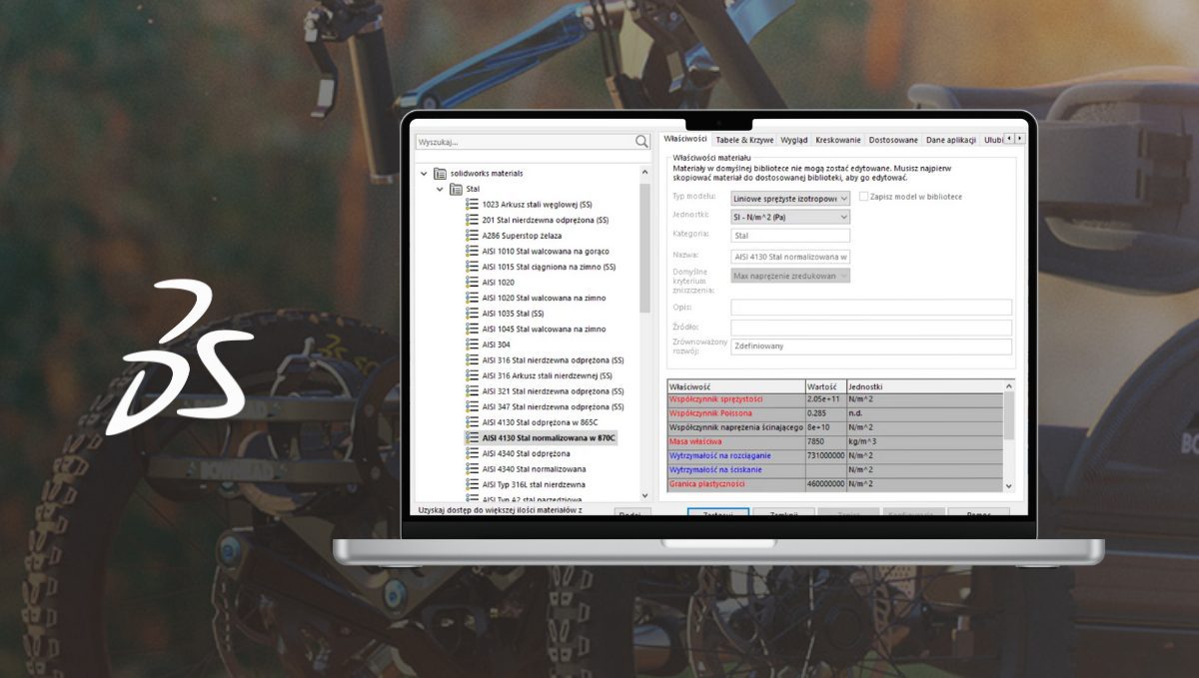Click the icon beside AISI 1045 Stal walcowana na zimno

[473, 329]
